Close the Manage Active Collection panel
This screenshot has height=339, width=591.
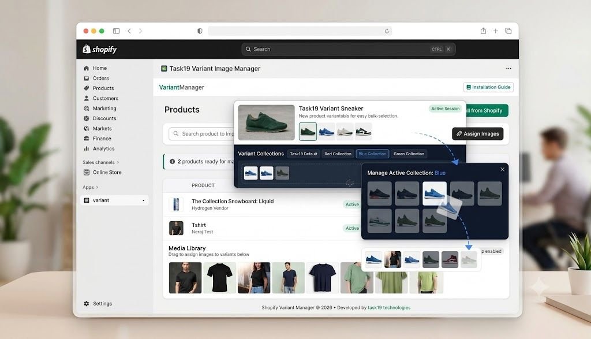point(503,169)
